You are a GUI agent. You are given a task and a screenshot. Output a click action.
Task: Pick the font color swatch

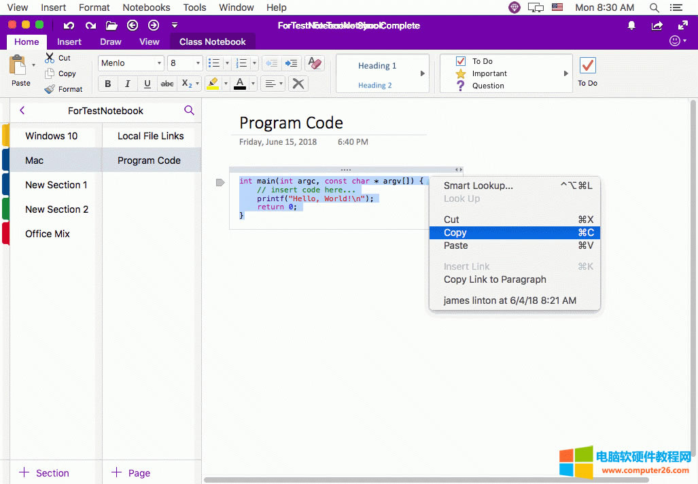[x=240, y=84]
